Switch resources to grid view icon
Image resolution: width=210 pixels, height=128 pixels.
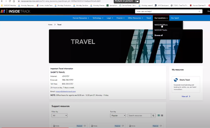point(159,115)
